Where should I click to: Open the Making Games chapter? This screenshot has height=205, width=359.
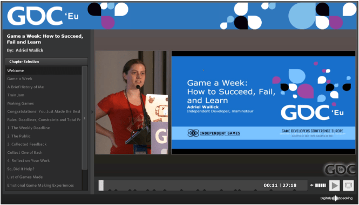(44, 103)
